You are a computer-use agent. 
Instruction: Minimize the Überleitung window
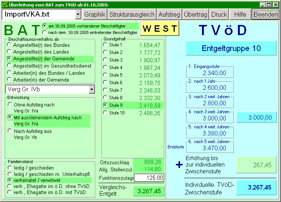tap(262, 5)
